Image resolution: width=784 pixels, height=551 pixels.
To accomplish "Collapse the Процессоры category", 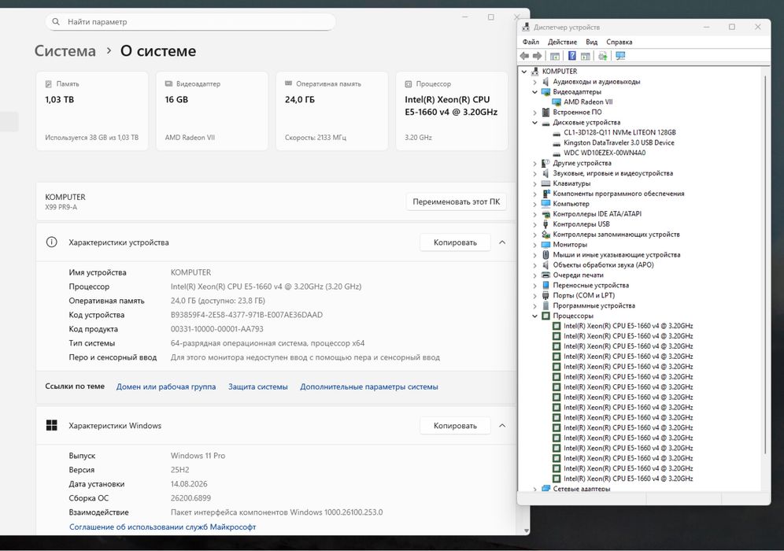I will 534,316.
